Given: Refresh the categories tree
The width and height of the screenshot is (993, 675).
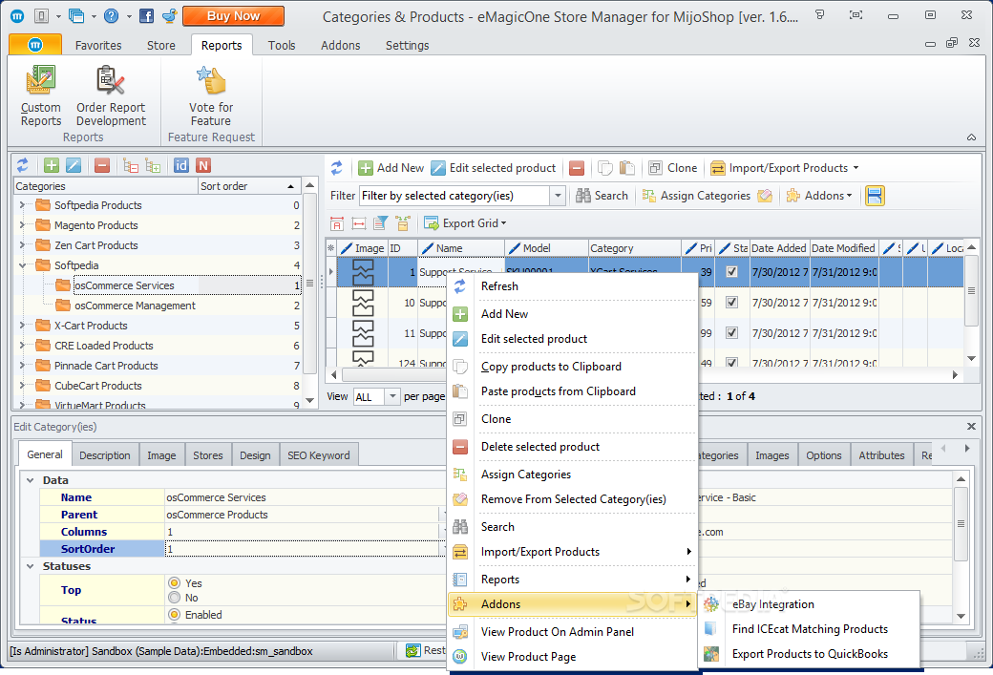Looking at the screenshot, I should click(x=23, y=165).
